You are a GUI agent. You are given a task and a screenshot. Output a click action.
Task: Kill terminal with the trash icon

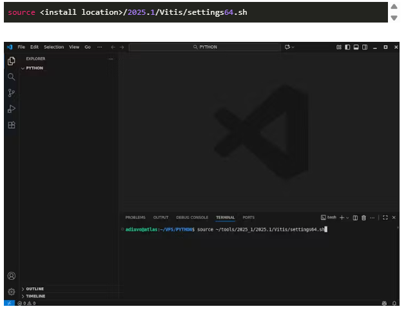(363, 218)
